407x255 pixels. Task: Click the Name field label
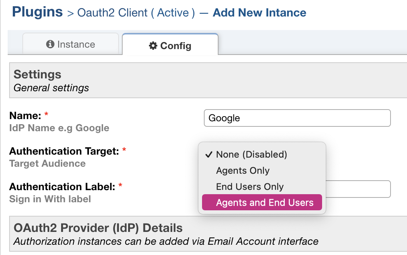point(25,115)
